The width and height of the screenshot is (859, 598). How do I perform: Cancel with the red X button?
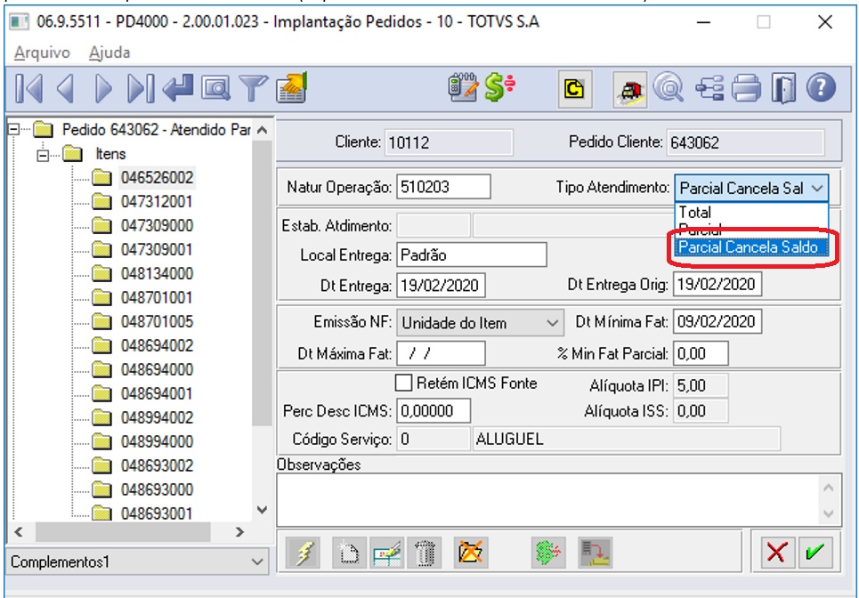[x=777, y=552]
